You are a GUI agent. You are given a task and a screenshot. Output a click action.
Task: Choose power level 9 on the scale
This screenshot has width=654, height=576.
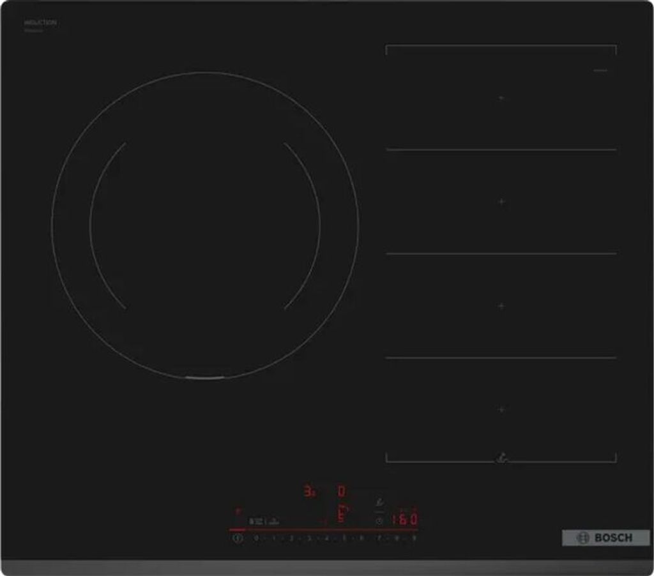pos(414,538)
